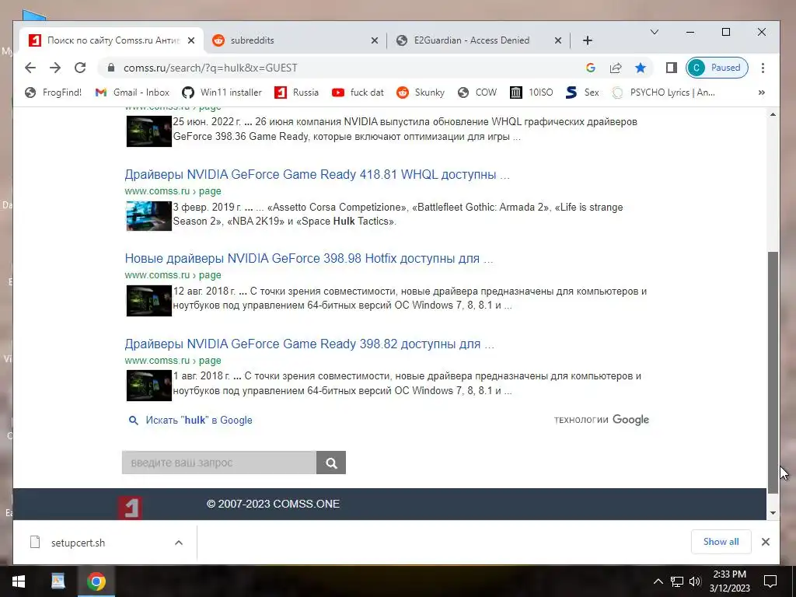Viewport: 796px width, 597px height.
Task: Click thumbnail of the 25 июн. 2022 result
Action: click(149, 131)
